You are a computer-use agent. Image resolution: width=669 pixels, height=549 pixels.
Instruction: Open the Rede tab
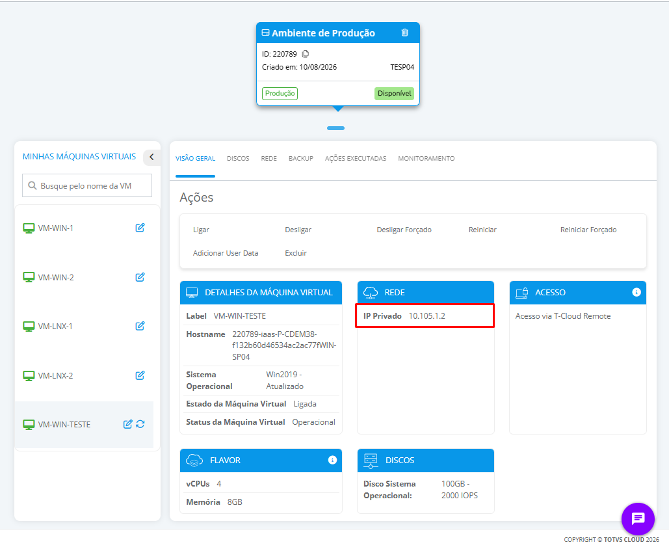pos(269,158)
